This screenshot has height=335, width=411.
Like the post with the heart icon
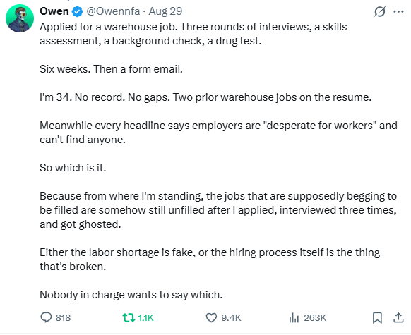point(211,318)
